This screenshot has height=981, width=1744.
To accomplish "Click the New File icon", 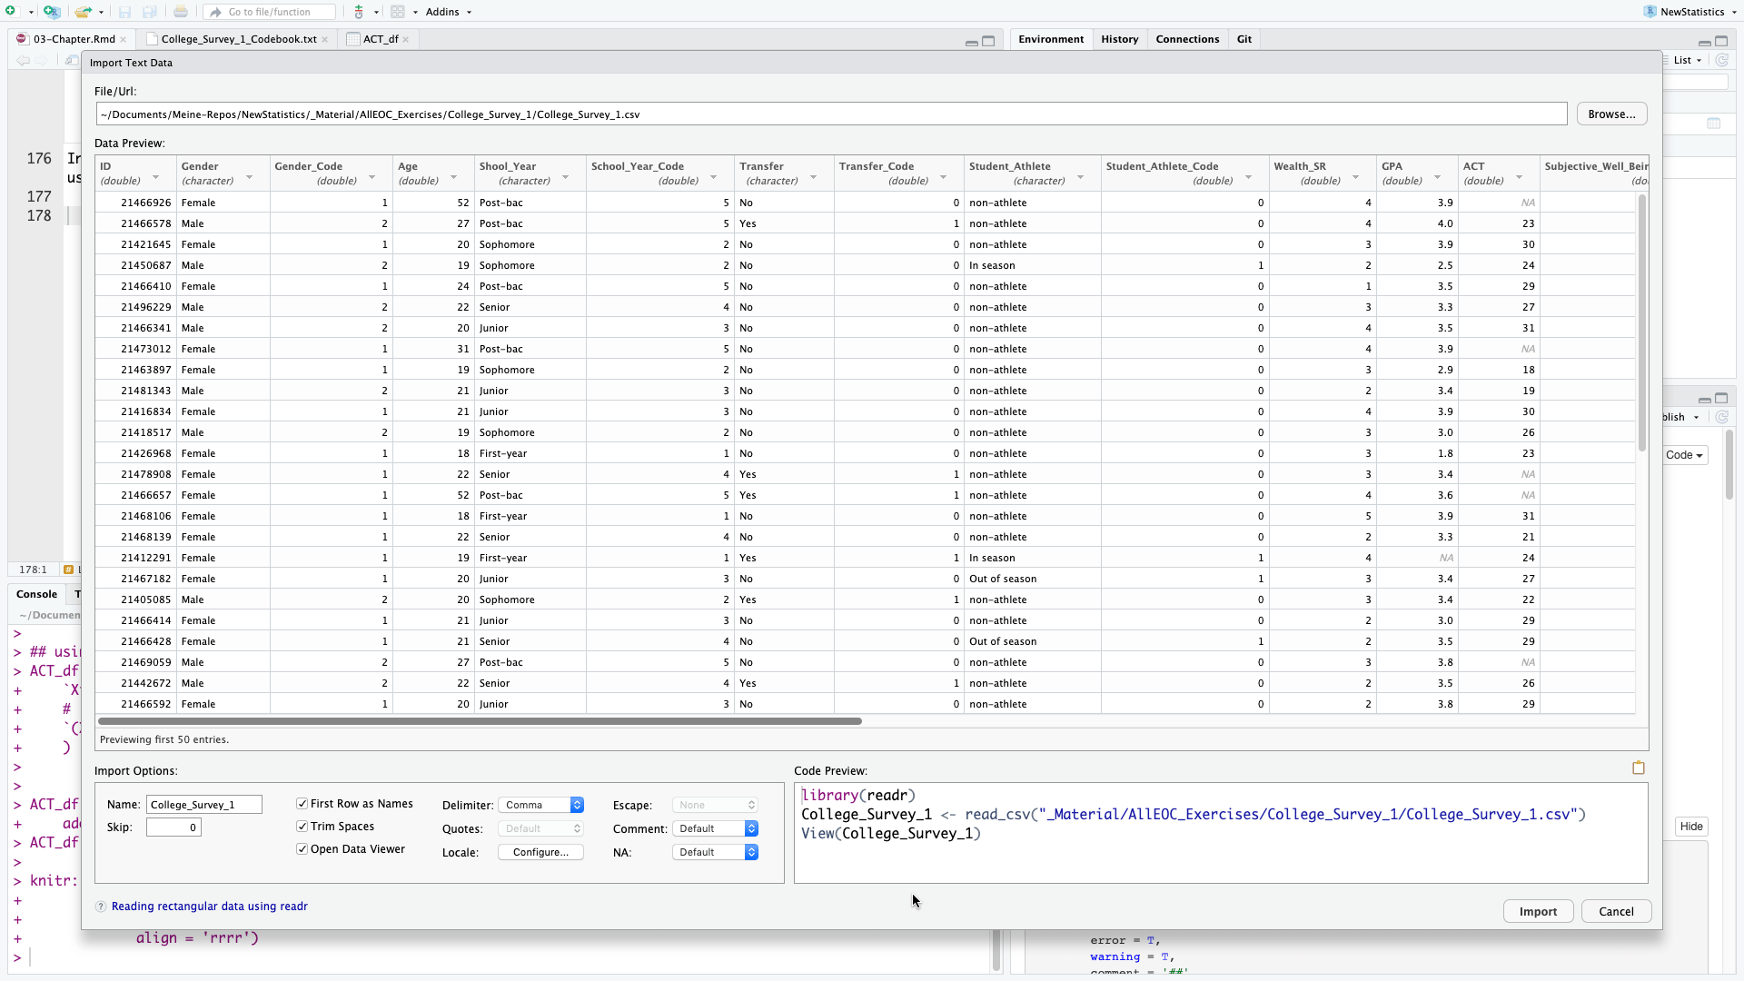I will (11, 12).
